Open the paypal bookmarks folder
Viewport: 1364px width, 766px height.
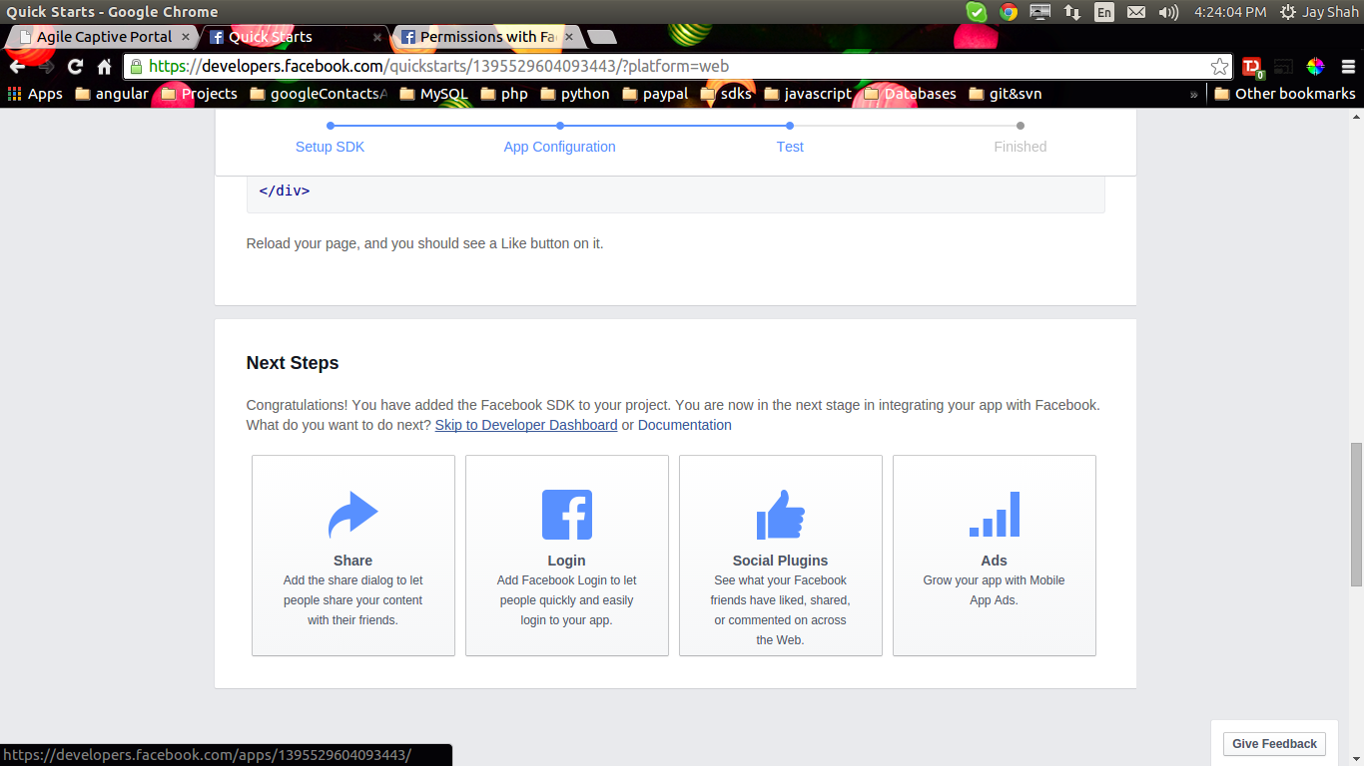[x=655, y=94]
